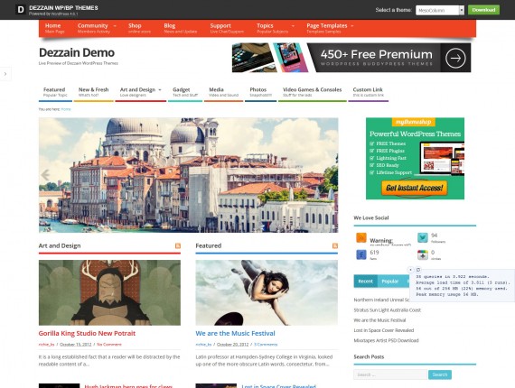This screenshot has width=515, height=388.
Task: Click the Dezzain D logo icon
Action: pos(21,10)
